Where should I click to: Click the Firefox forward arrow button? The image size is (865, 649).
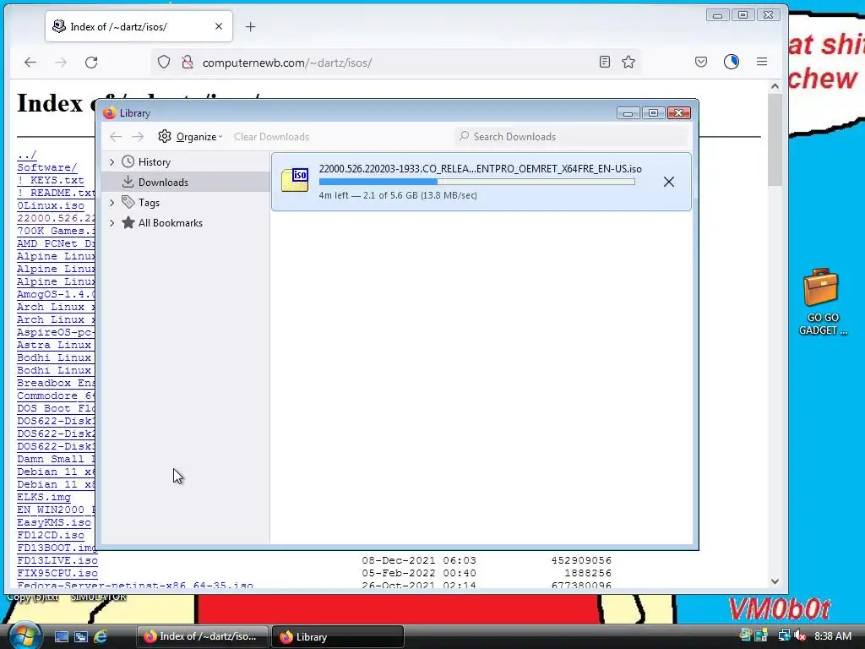[x=61, y=63]
